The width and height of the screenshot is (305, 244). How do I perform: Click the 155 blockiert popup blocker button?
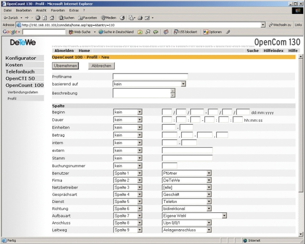pos(185,32)
